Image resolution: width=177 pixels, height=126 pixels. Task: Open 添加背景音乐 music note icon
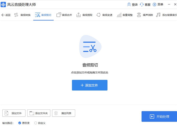(158, 15)
